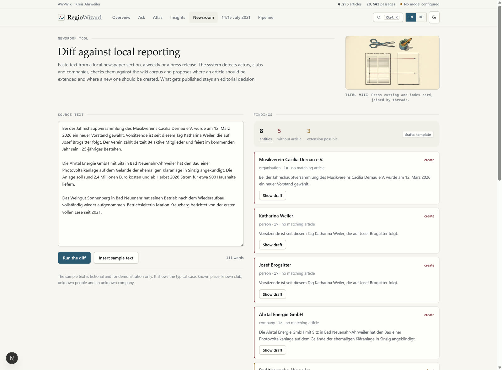Image resolution: width=502 pixels, height=370 pixels.
Task: Click the drafts: template badge
Action: pyautogui.click(x=418, y=135)
